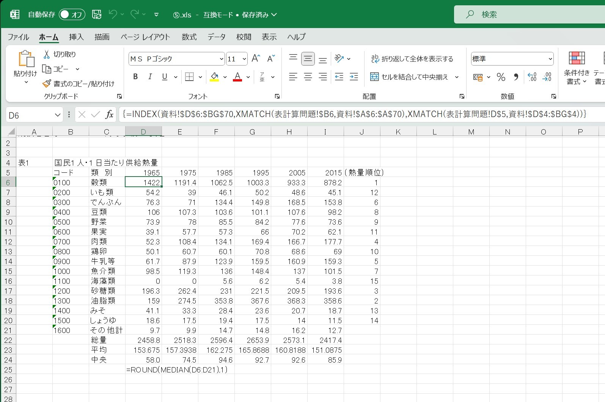
Task: Click セルを結合して中央揃え button
Action: pos(409,77)
